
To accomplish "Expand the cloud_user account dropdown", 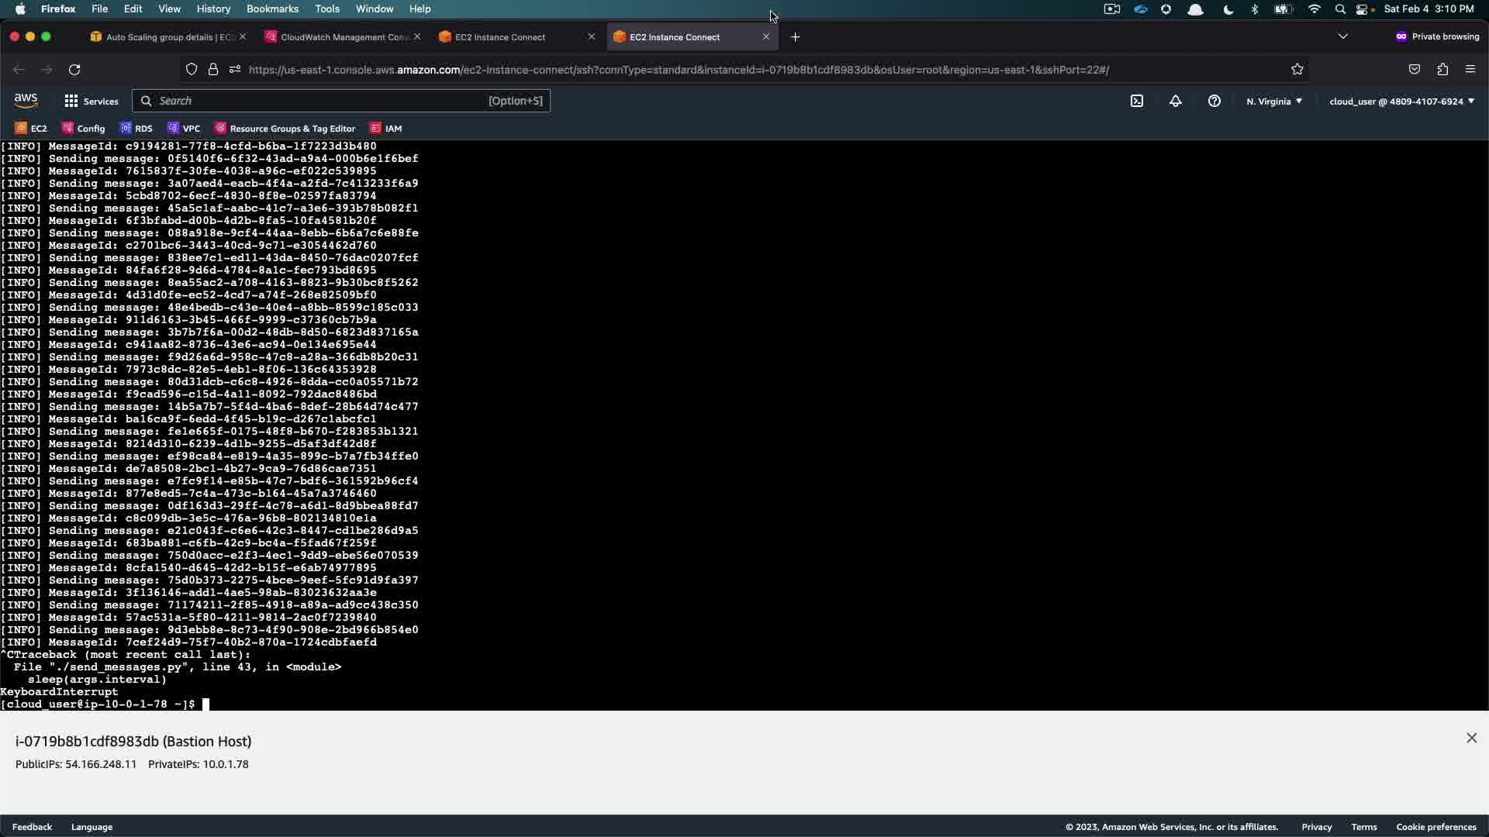I will pos(1401,102).
